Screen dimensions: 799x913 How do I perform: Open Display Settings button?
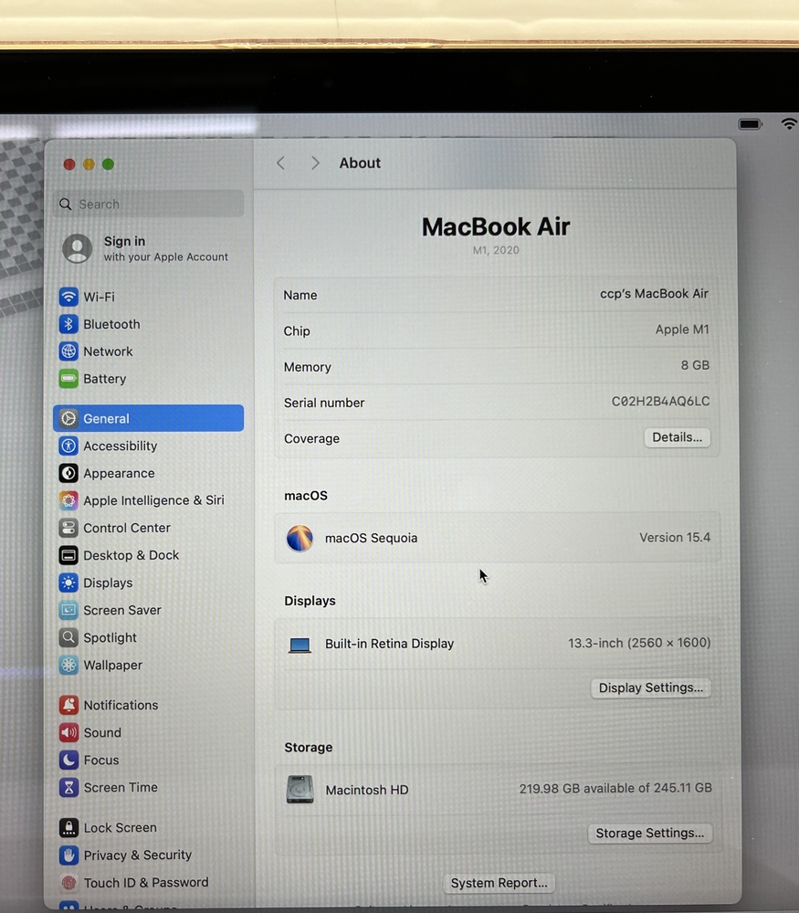pos(650,687)
